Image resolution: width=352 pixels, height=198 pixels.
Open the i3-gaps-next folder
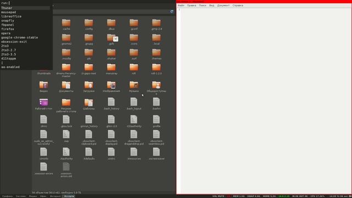point(89,69)
